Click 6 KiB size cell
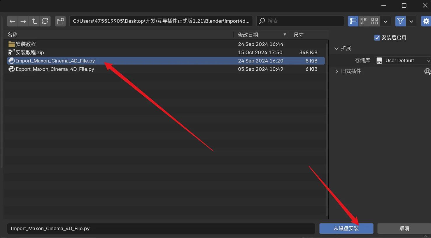 tap(311, 69)
